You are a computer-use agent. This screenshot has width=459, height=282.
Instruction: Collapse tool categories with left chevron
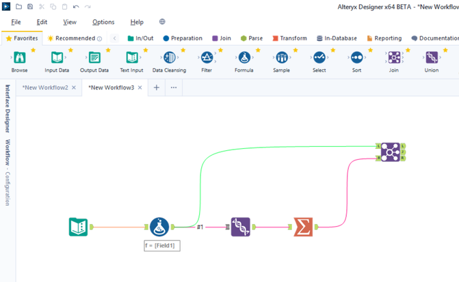pos(115,38)
